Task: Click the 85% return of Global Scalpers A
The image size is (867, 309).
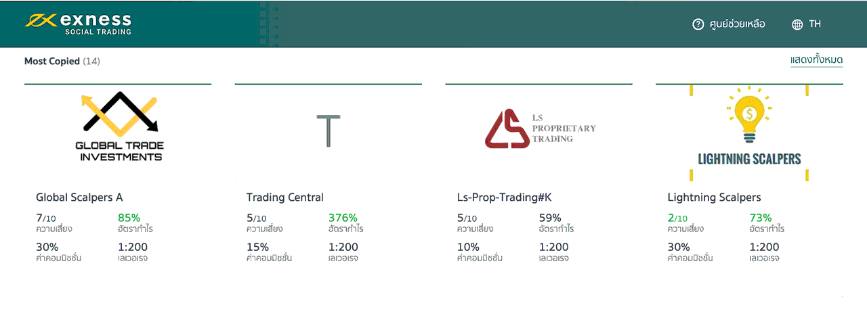Action: point(129,218)
